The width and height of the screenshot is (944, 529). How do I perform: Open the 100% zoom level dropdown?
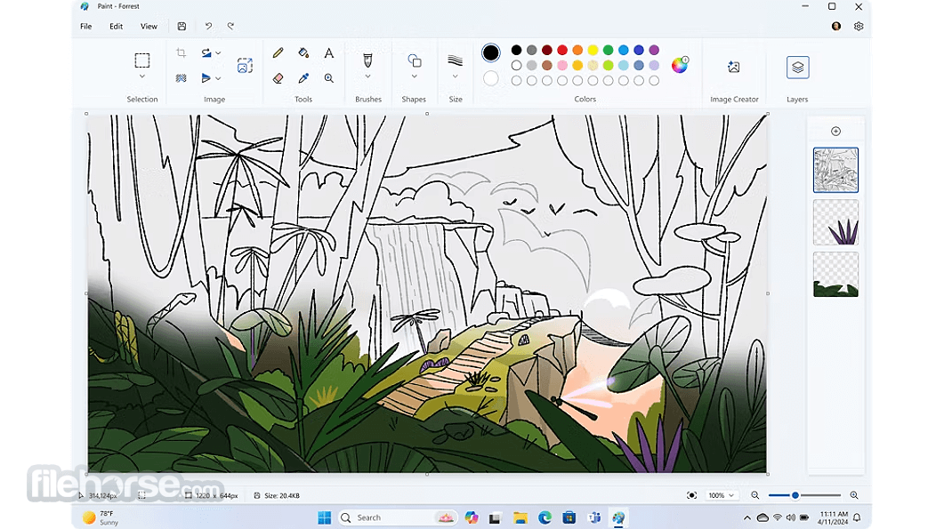(x=722, y=495)
